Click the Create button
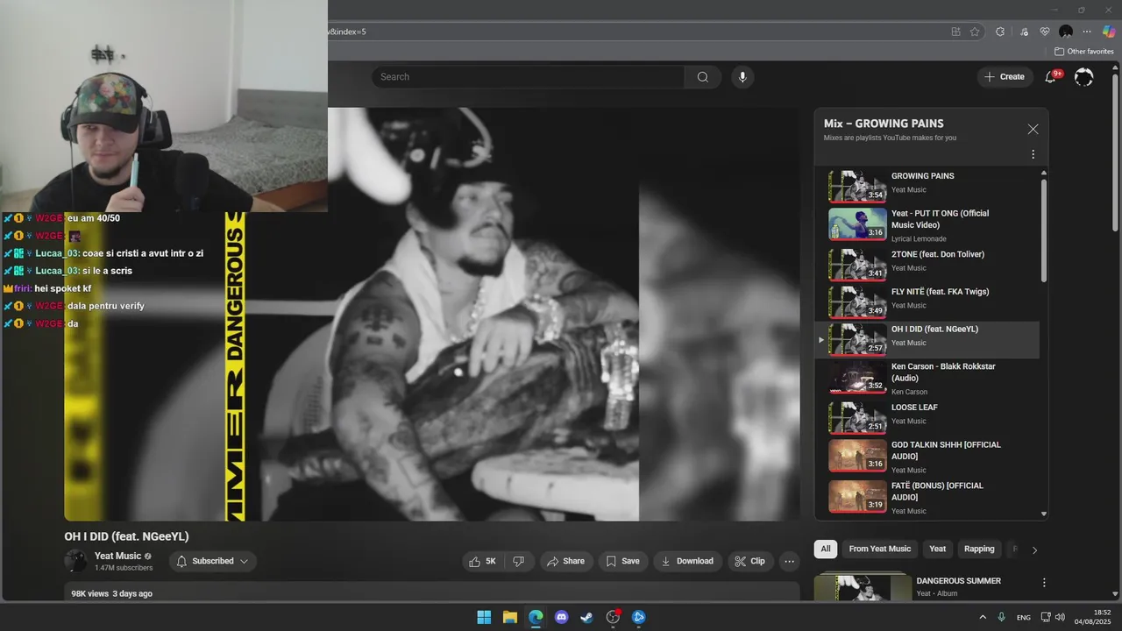 click(x=1005, y=77)
